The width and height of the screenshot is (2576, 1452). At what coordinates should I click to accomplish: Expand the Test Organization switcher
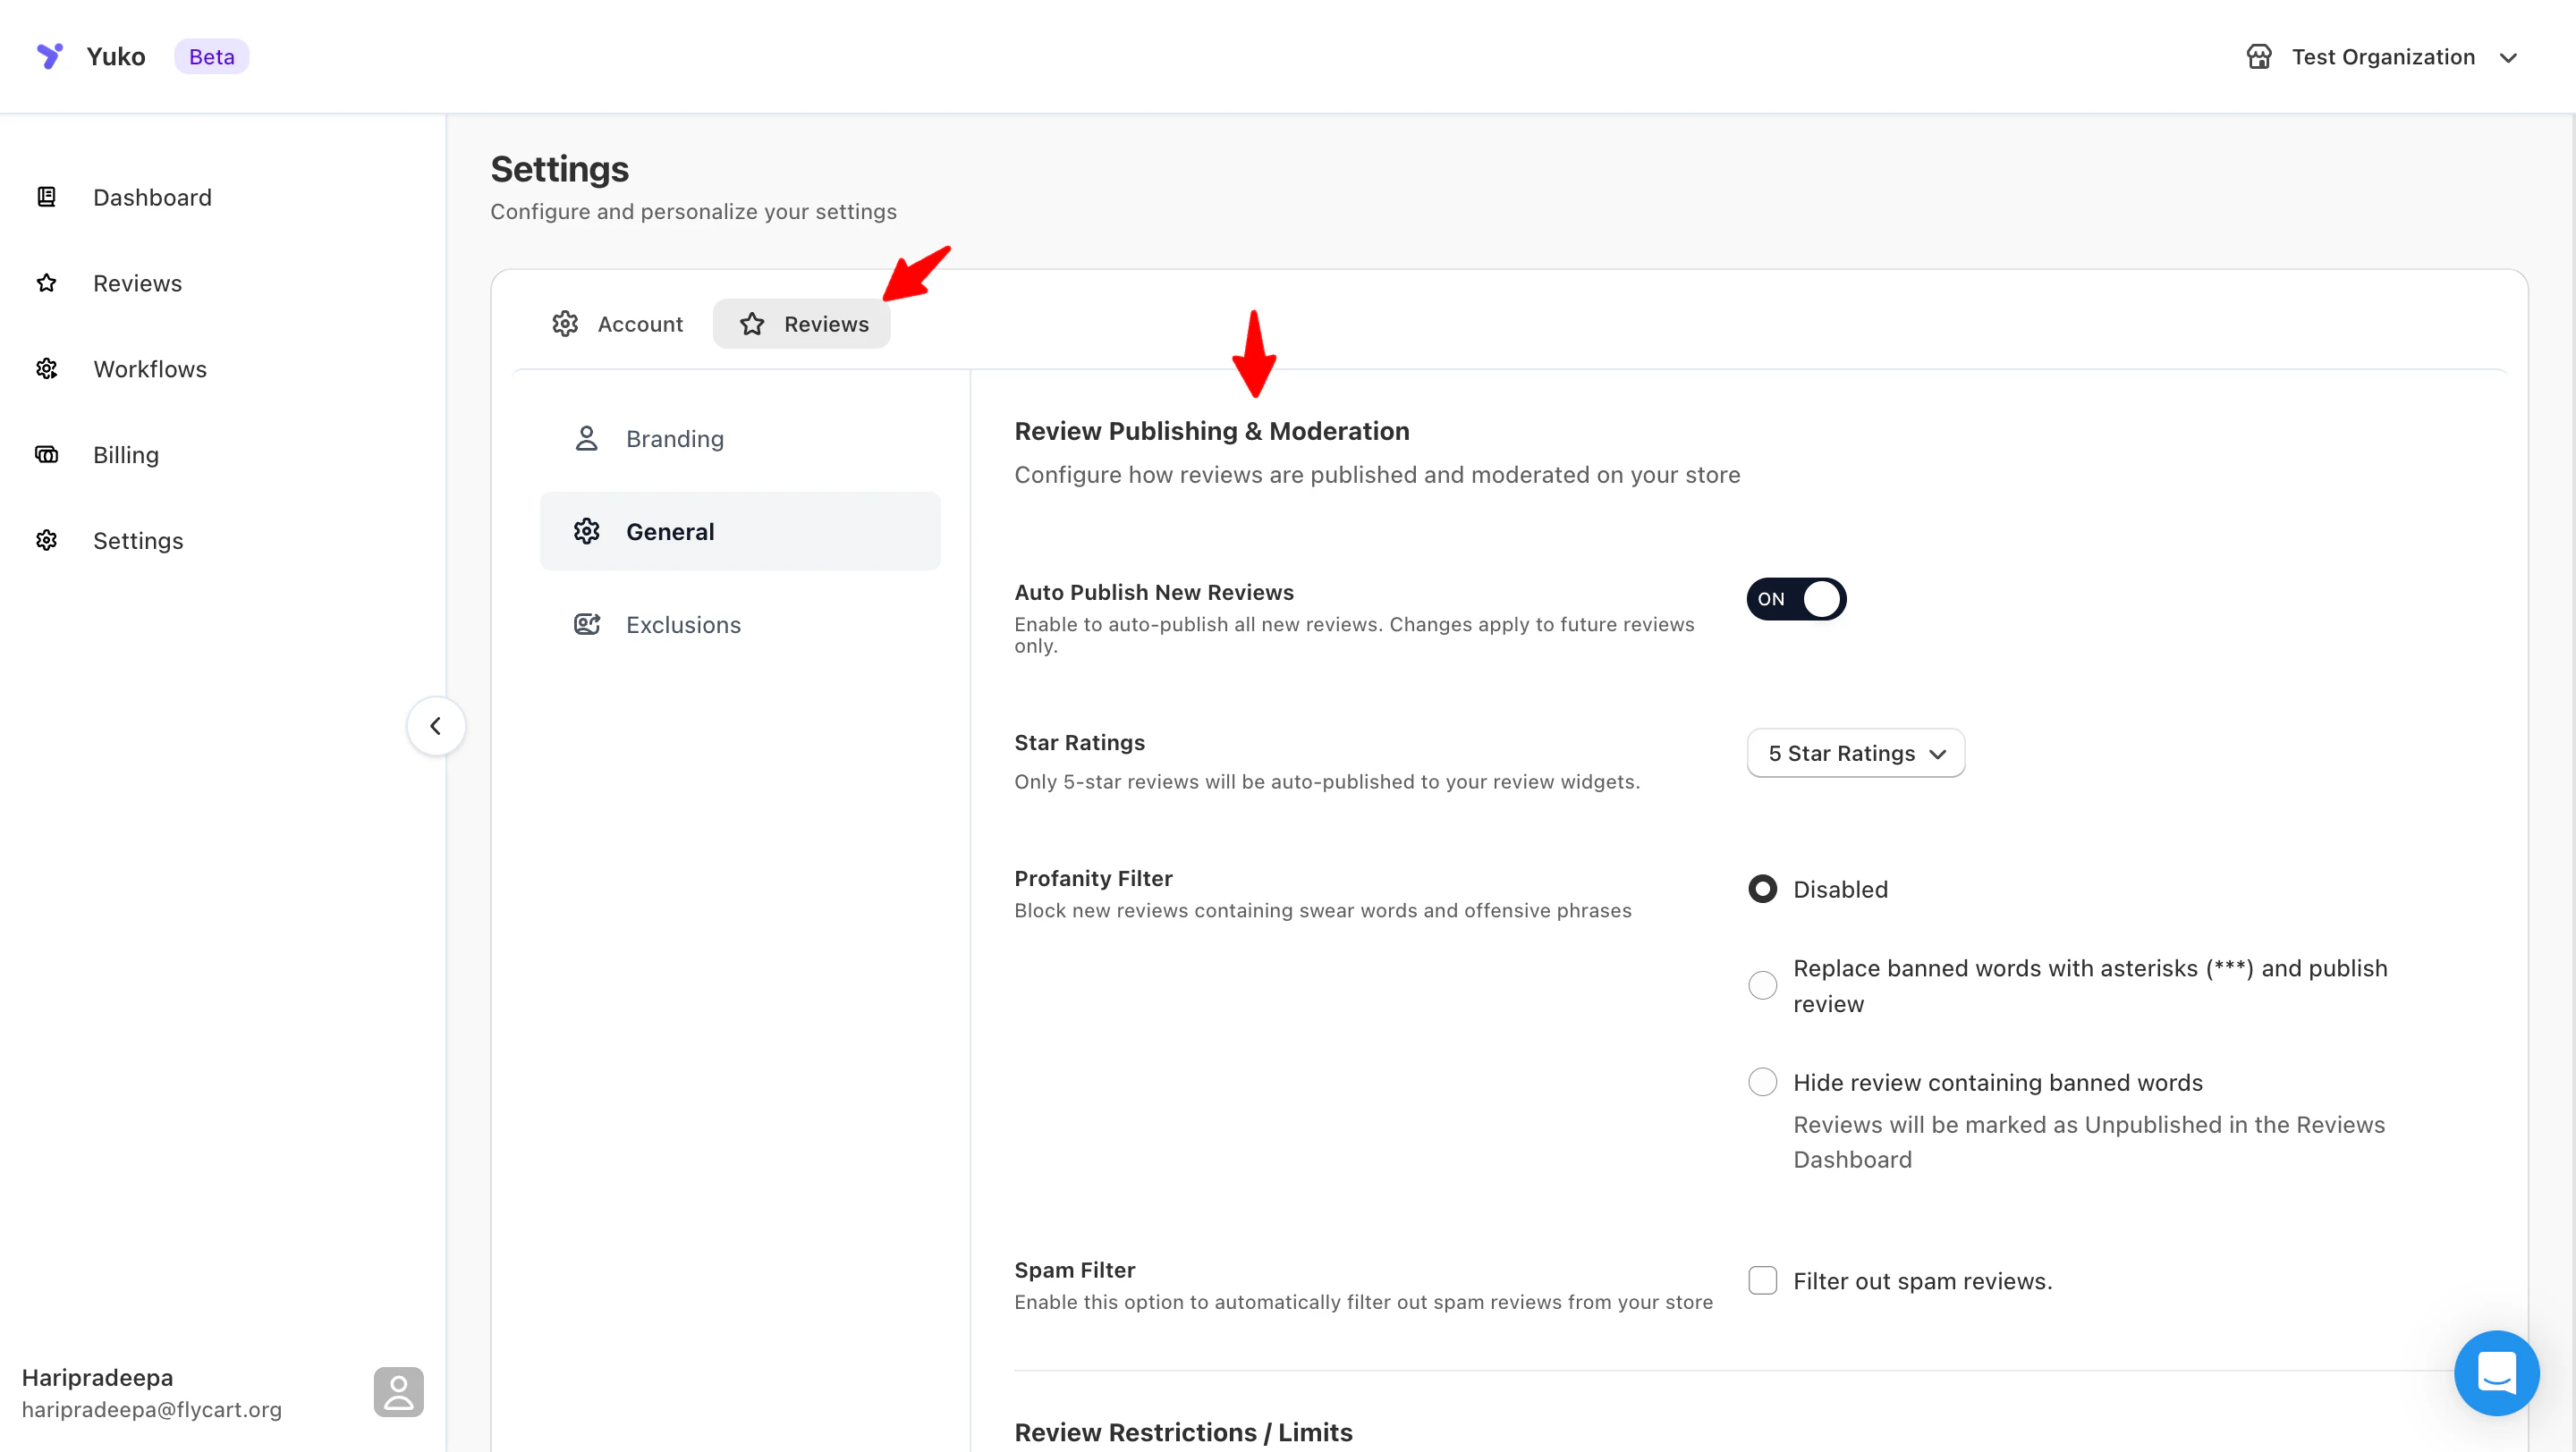point(2382,57)
